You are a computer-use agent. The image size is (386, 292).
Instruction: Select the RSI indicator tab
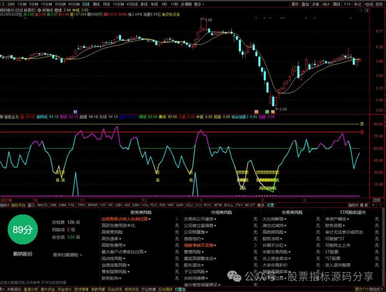163,205
